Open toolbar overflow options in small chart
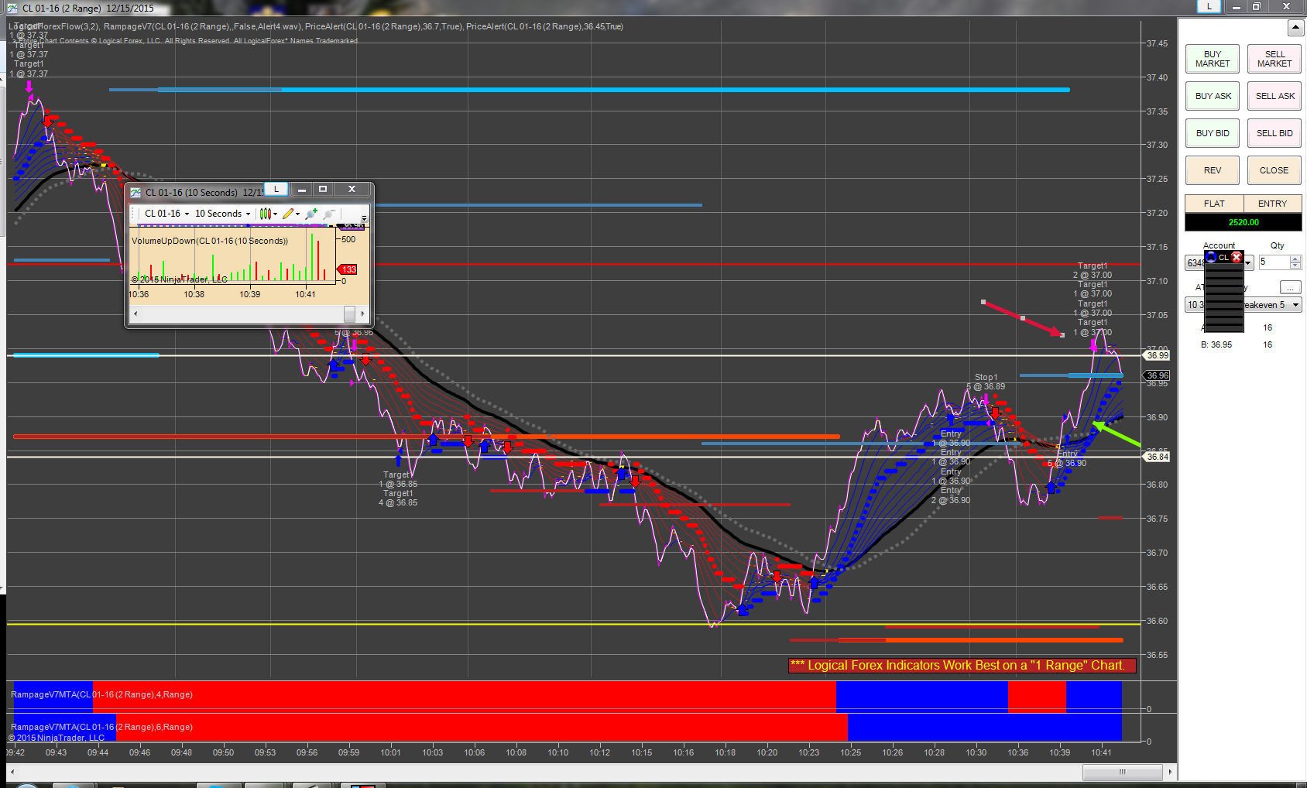Screen dimensions: 1307x788 pos(364,218)
